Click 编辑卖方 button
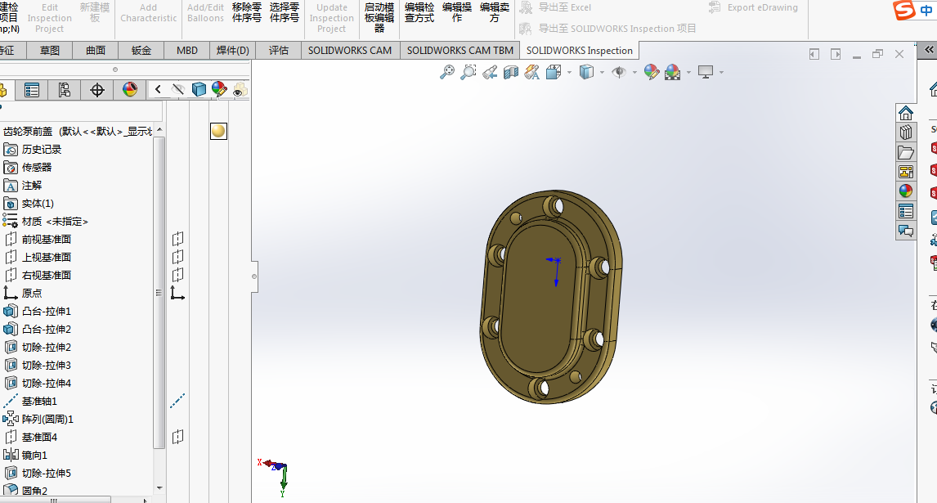The image size is (937, 503). (494, 12)
